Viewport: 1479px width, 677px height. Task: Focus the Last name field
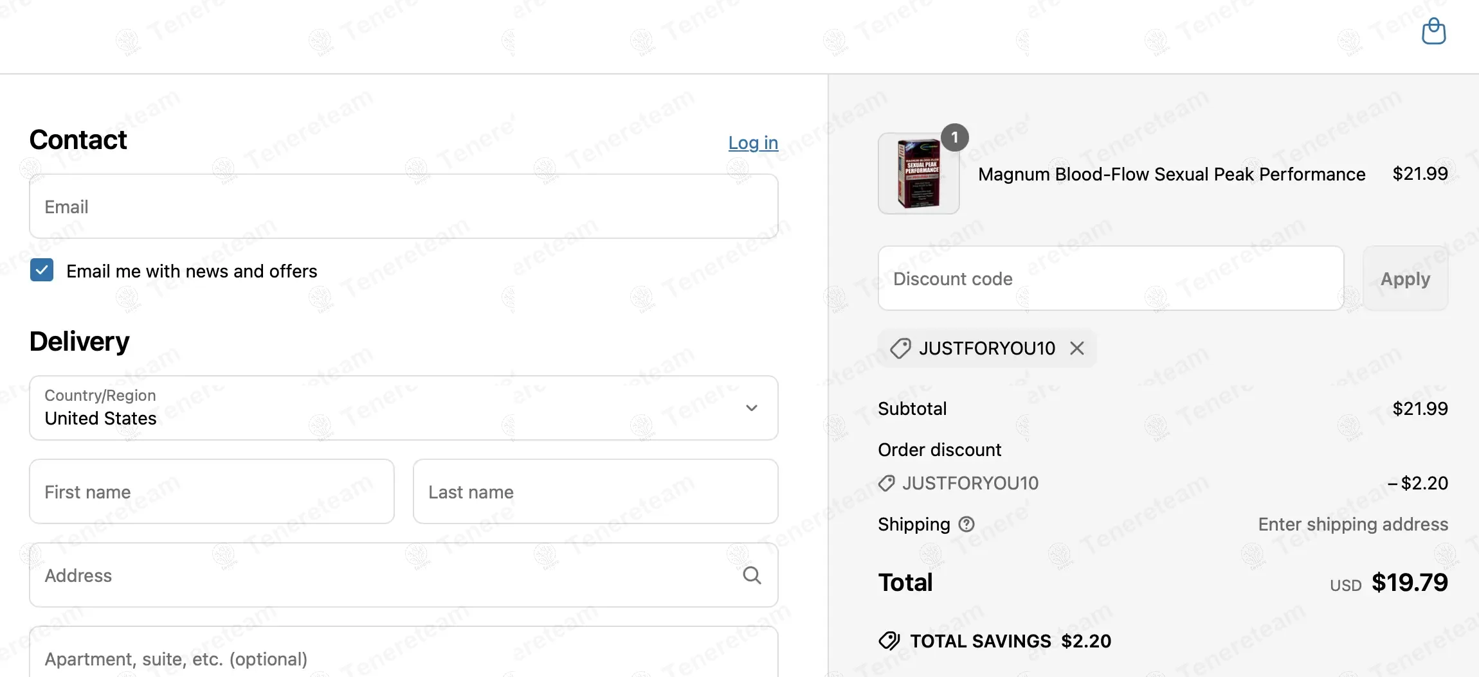(595, 491)
